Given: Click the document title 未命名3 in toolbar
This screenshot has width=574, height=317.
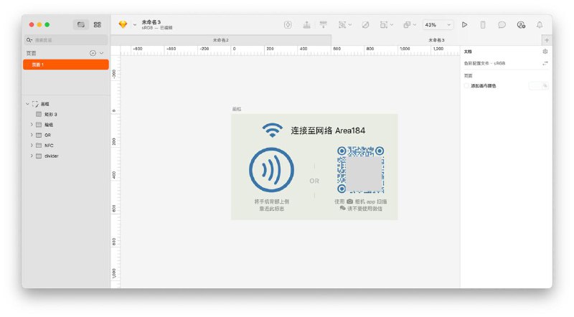Looking at the screenshot, I should [x=151, y=22].
